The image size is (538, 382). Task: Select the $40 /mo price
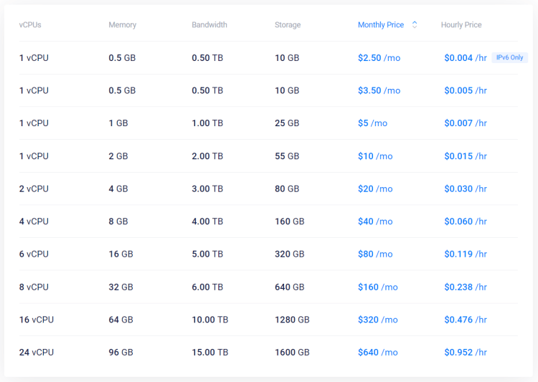(x=375, y=221)
